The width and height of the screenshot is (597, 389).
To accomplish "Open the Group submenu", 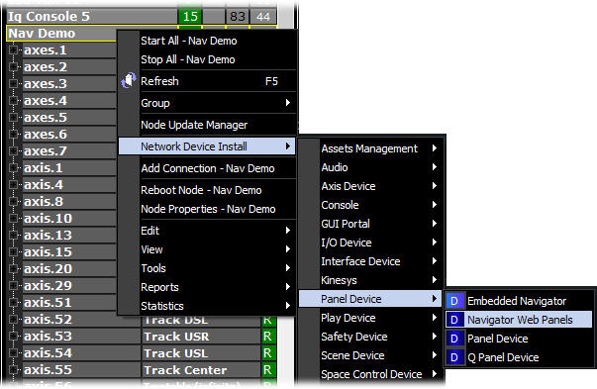I will coord(207,103).
